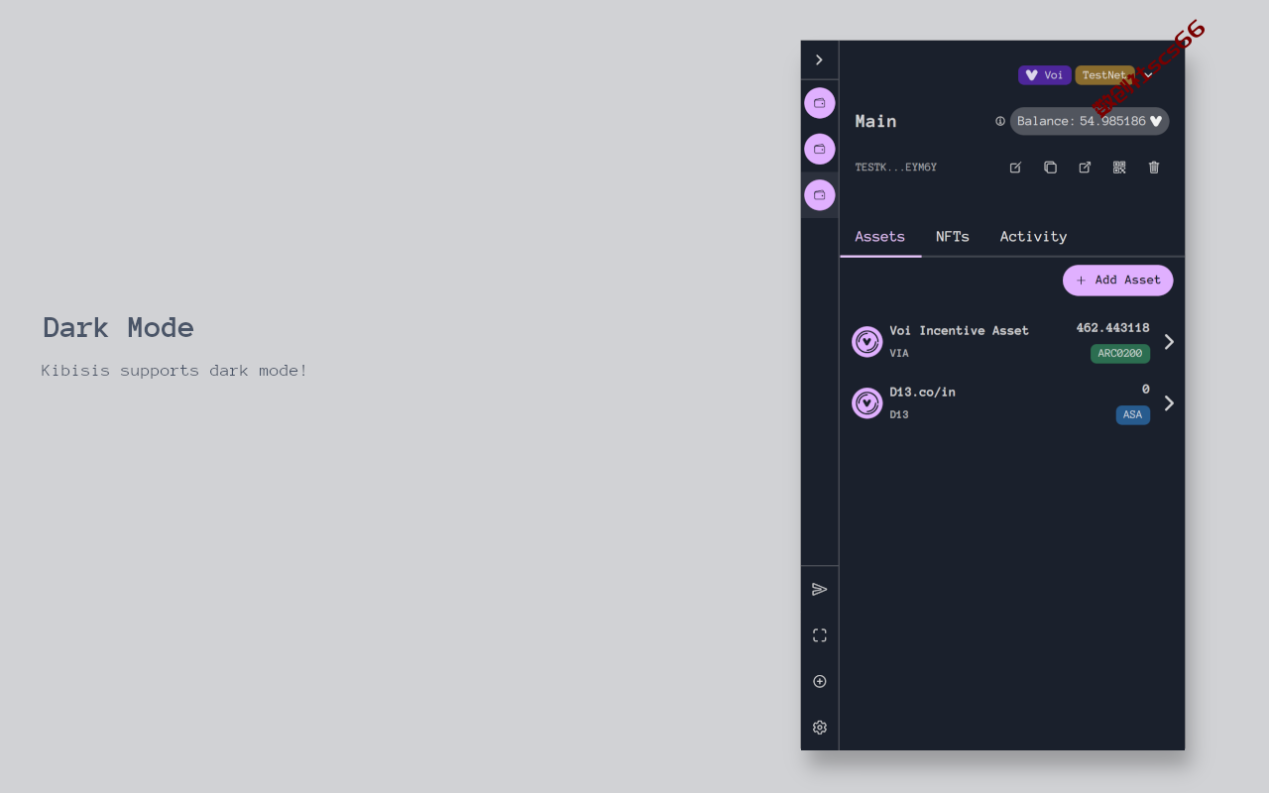Click the Dark Mode heading
Screen dimensions: 1269x793
[118, 327]
